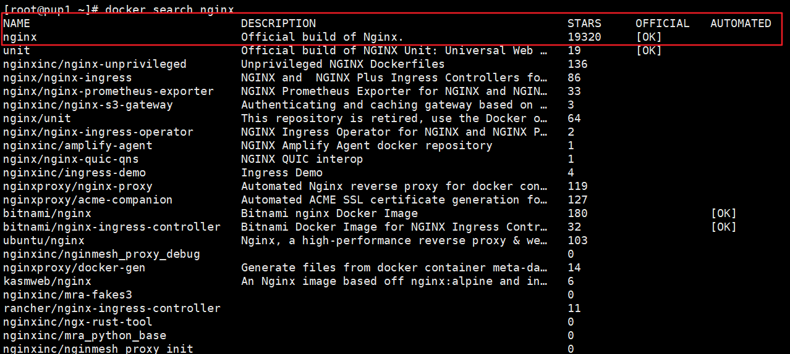Click the star count 180
Image resolution: width=790 pixels, height=354 pixels.
click(577, 213)
